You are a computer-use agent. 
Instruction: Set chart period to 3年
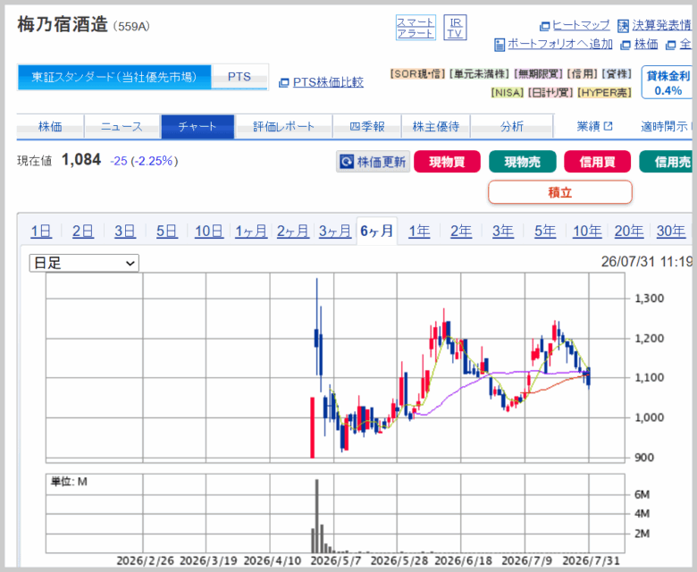coord(503,231)
